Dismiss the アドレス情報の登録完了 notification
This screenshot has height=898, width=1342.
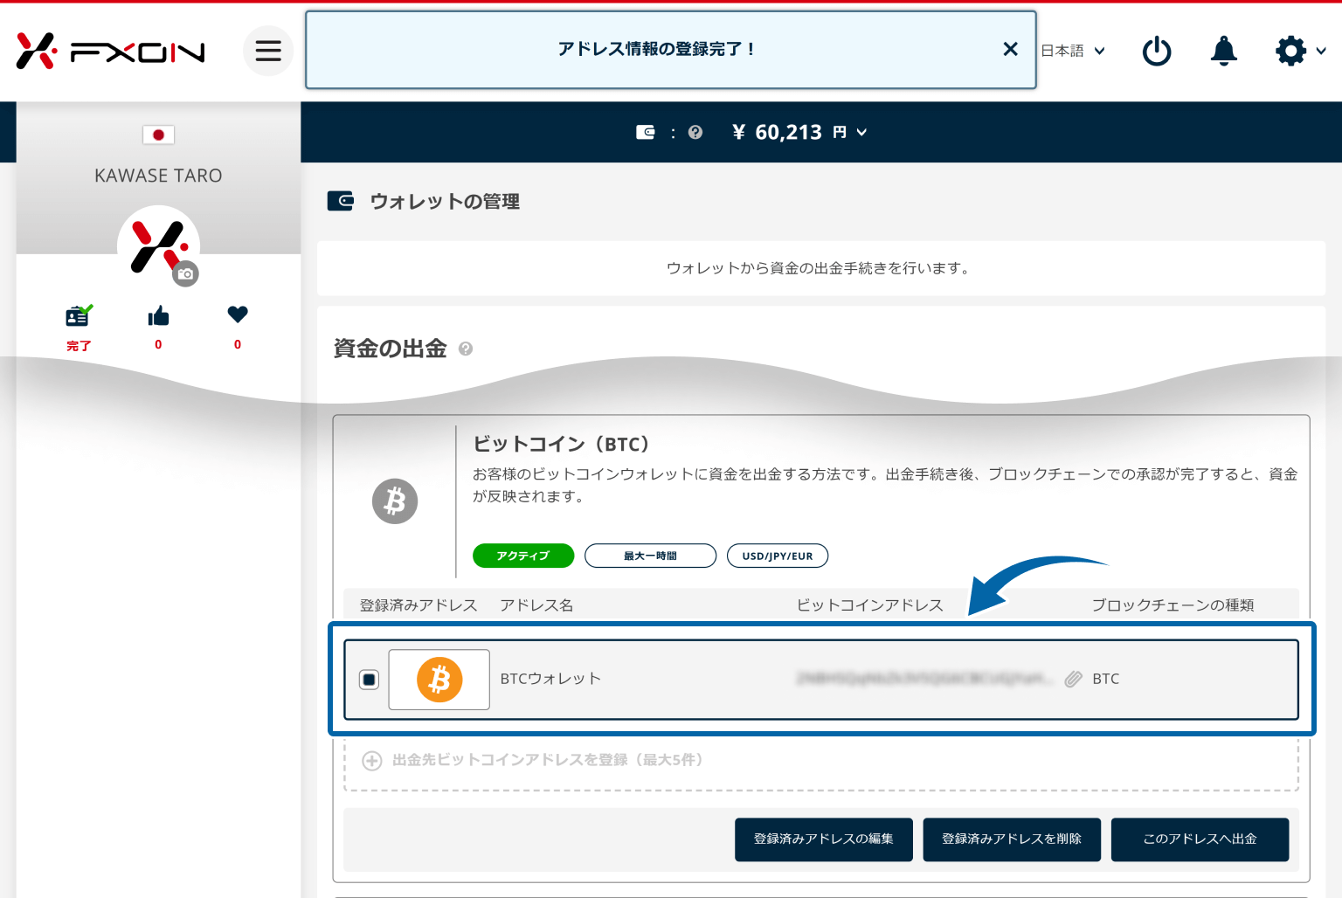(x=1010, y=49)
